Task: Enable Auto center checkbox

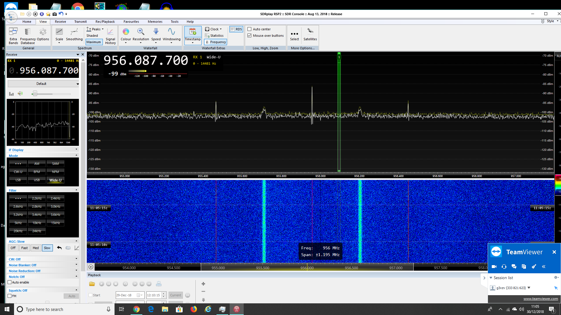Action: 250,29
